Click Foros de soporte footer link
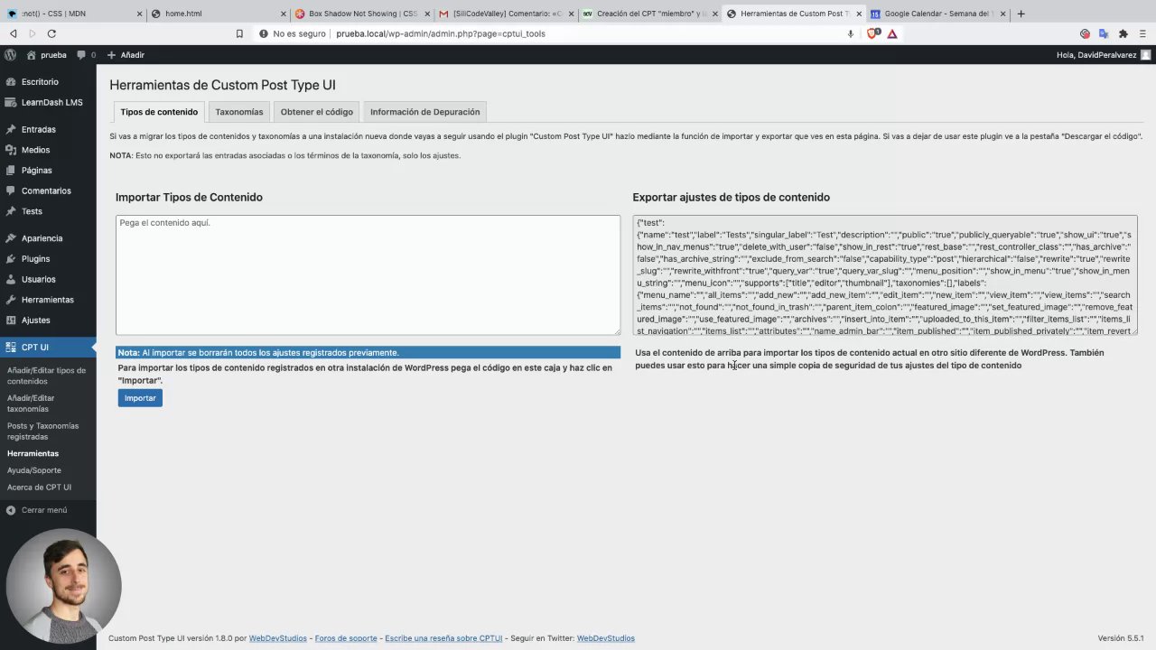This screenshot has height=650, width=1156. pos(346,638)
